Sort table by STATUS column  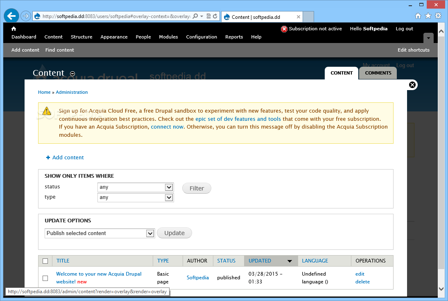[226, 261]
